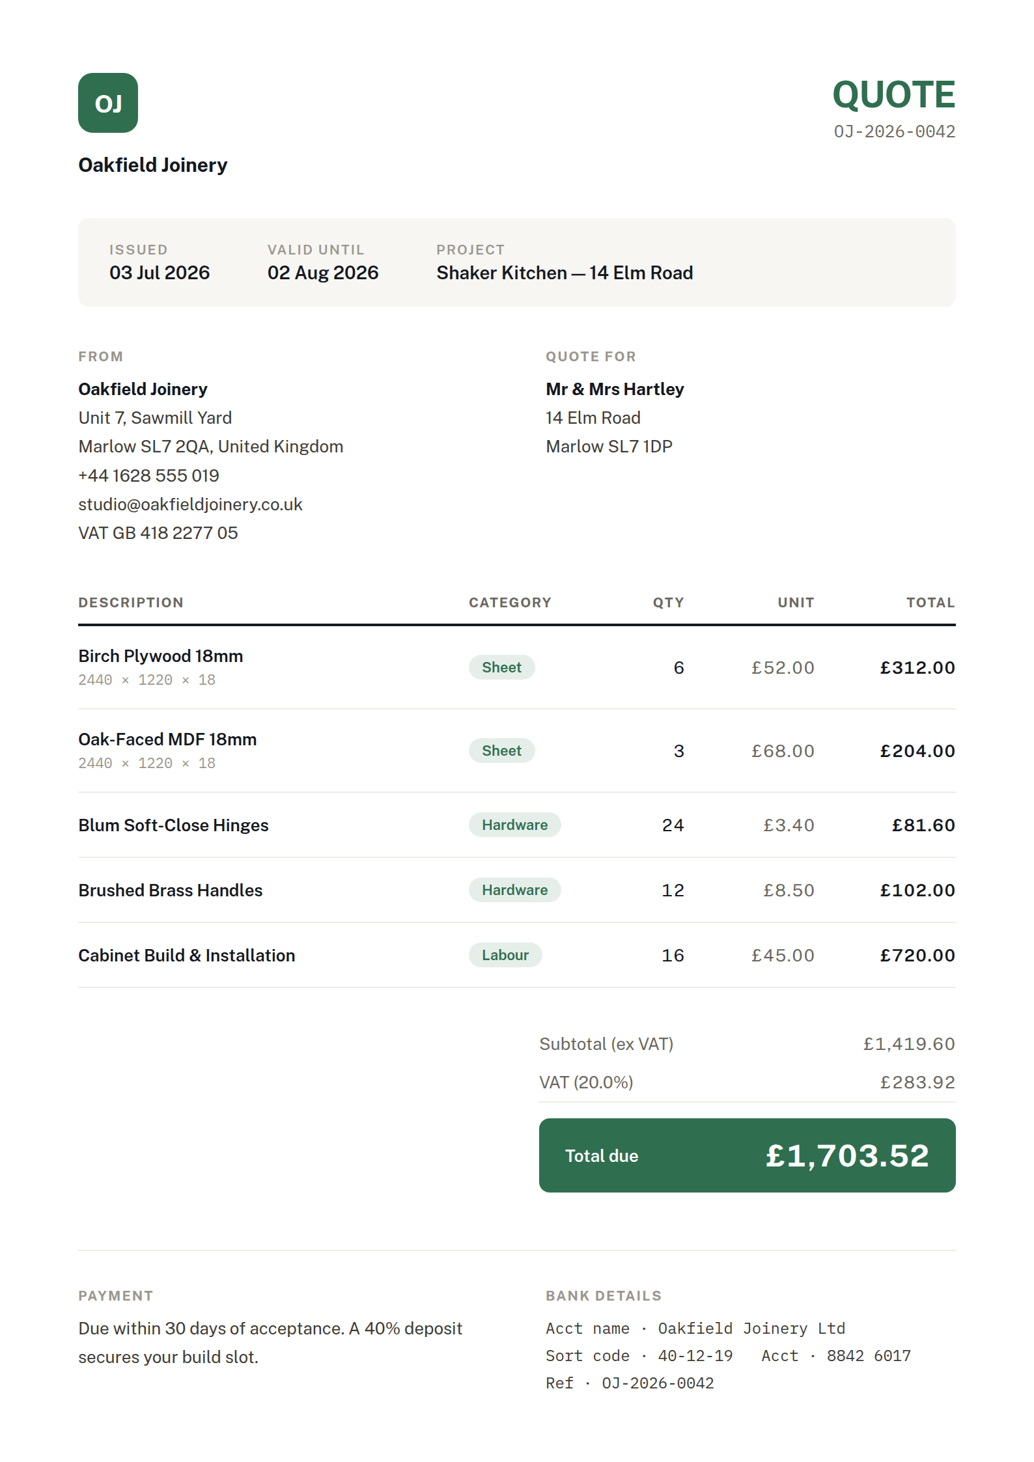Click the Sheet tag on Birch Plywood row
This screenshot has height=1462, width=1034.
501,667
